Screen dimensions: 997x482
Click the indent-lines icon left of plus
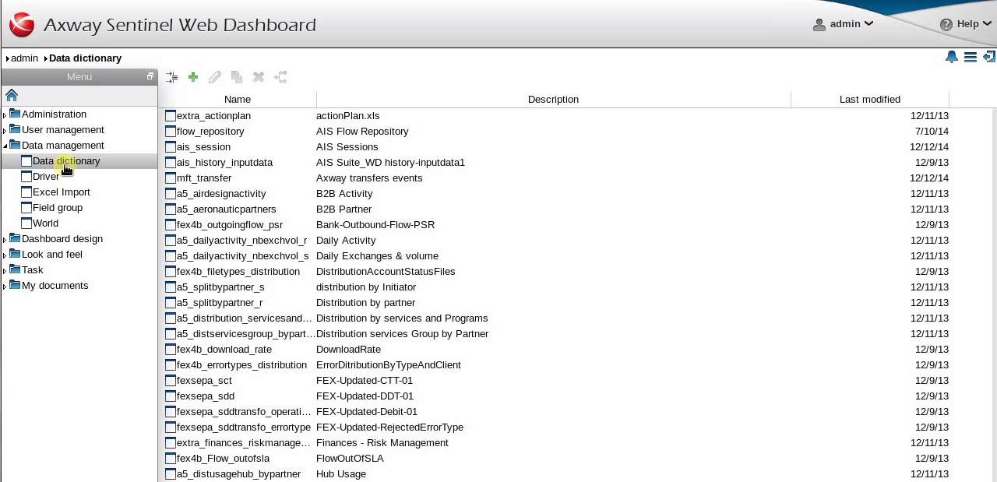(171, 77)
